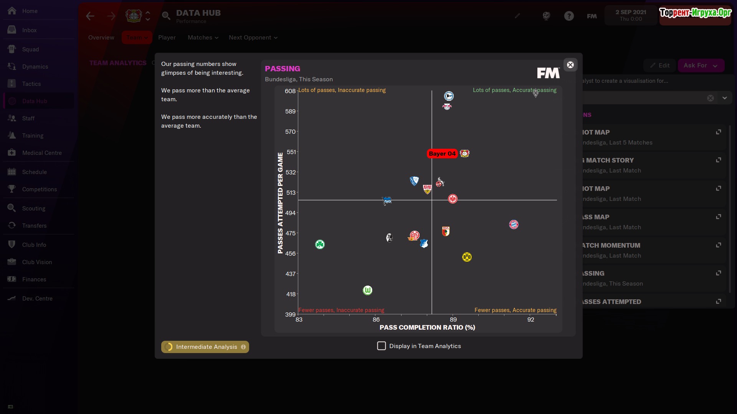Viewport: 737px width, 414px height.
Task: Click the Bayern Munich logo on the scatter plot
Action: [x=514, y=225]
